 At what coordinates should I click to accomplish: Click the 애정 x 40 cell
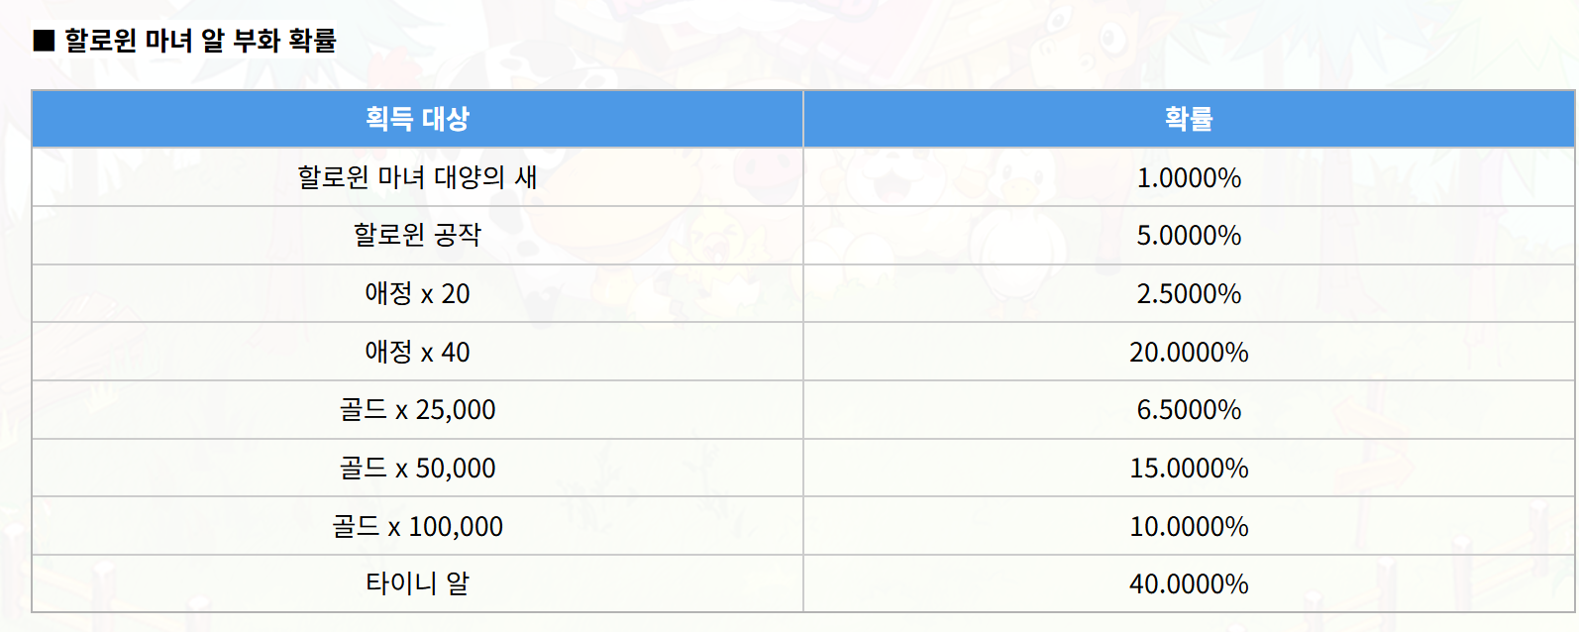click(417, 352)
